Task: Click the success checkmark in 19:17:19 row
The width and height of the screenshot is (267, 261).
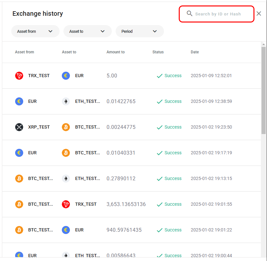Action: pyautogui.click(x=159, y=153)
